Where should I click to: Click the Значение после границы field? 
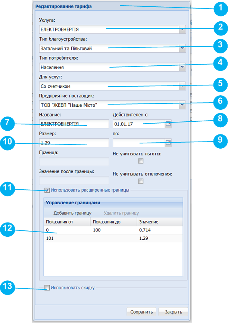(74, 181)
